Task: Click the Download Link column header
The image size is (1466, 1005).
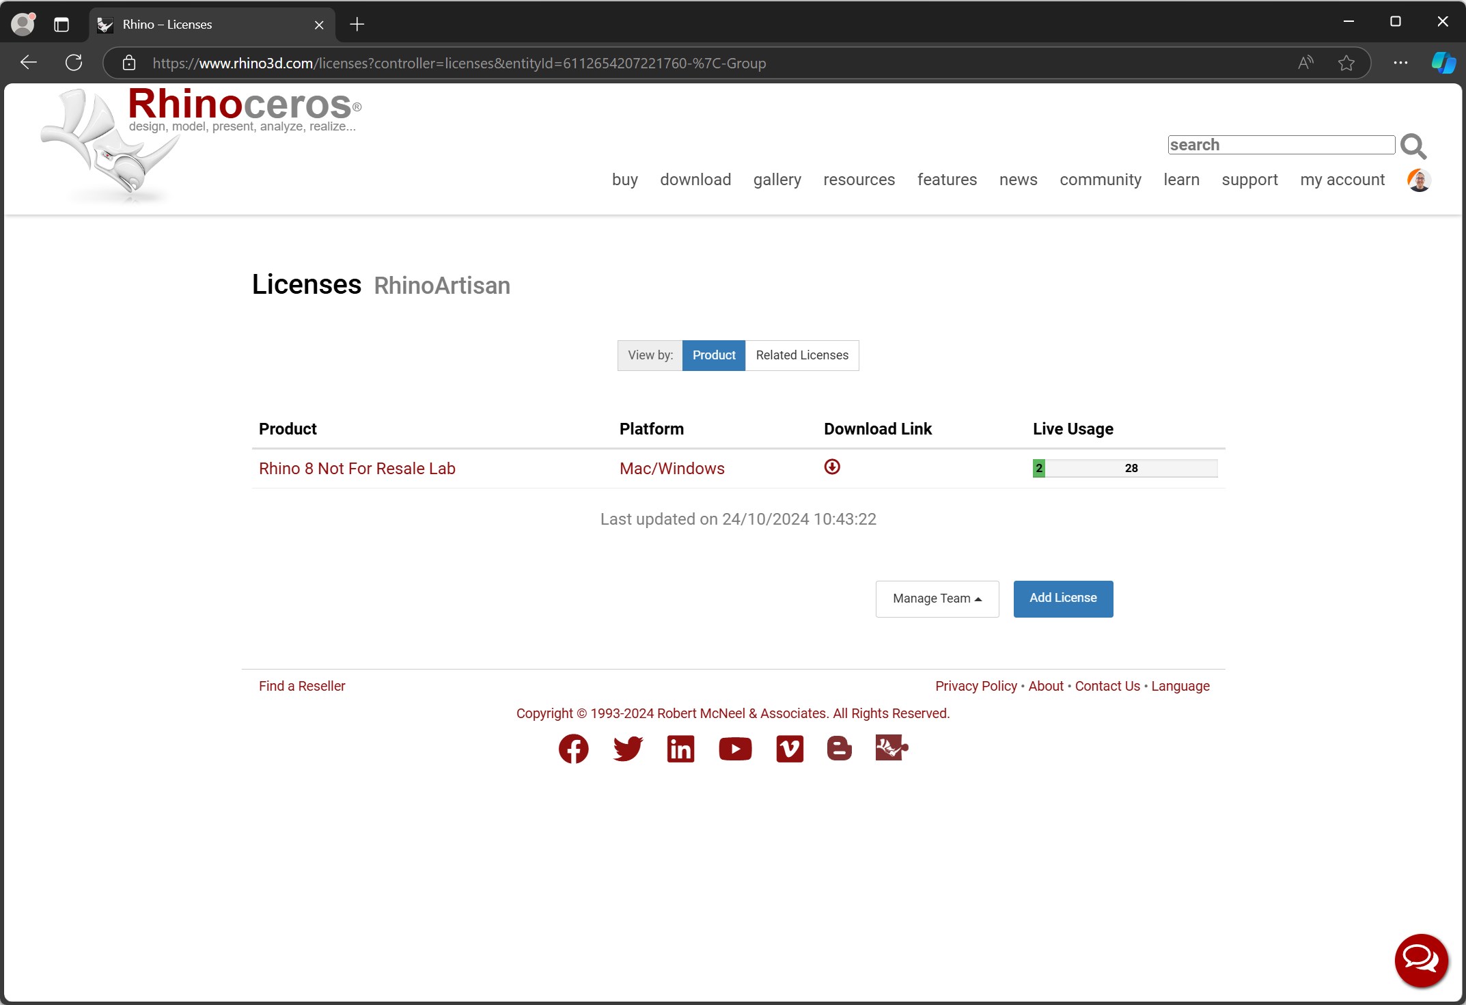Action: click(878, 429)
